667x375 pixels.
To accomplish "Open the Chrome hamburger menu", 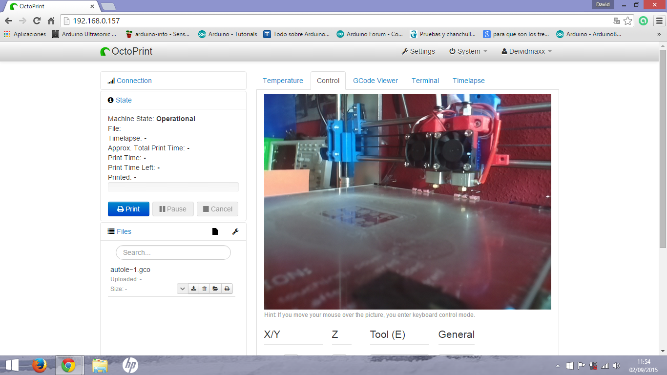I will pos(659,21).
